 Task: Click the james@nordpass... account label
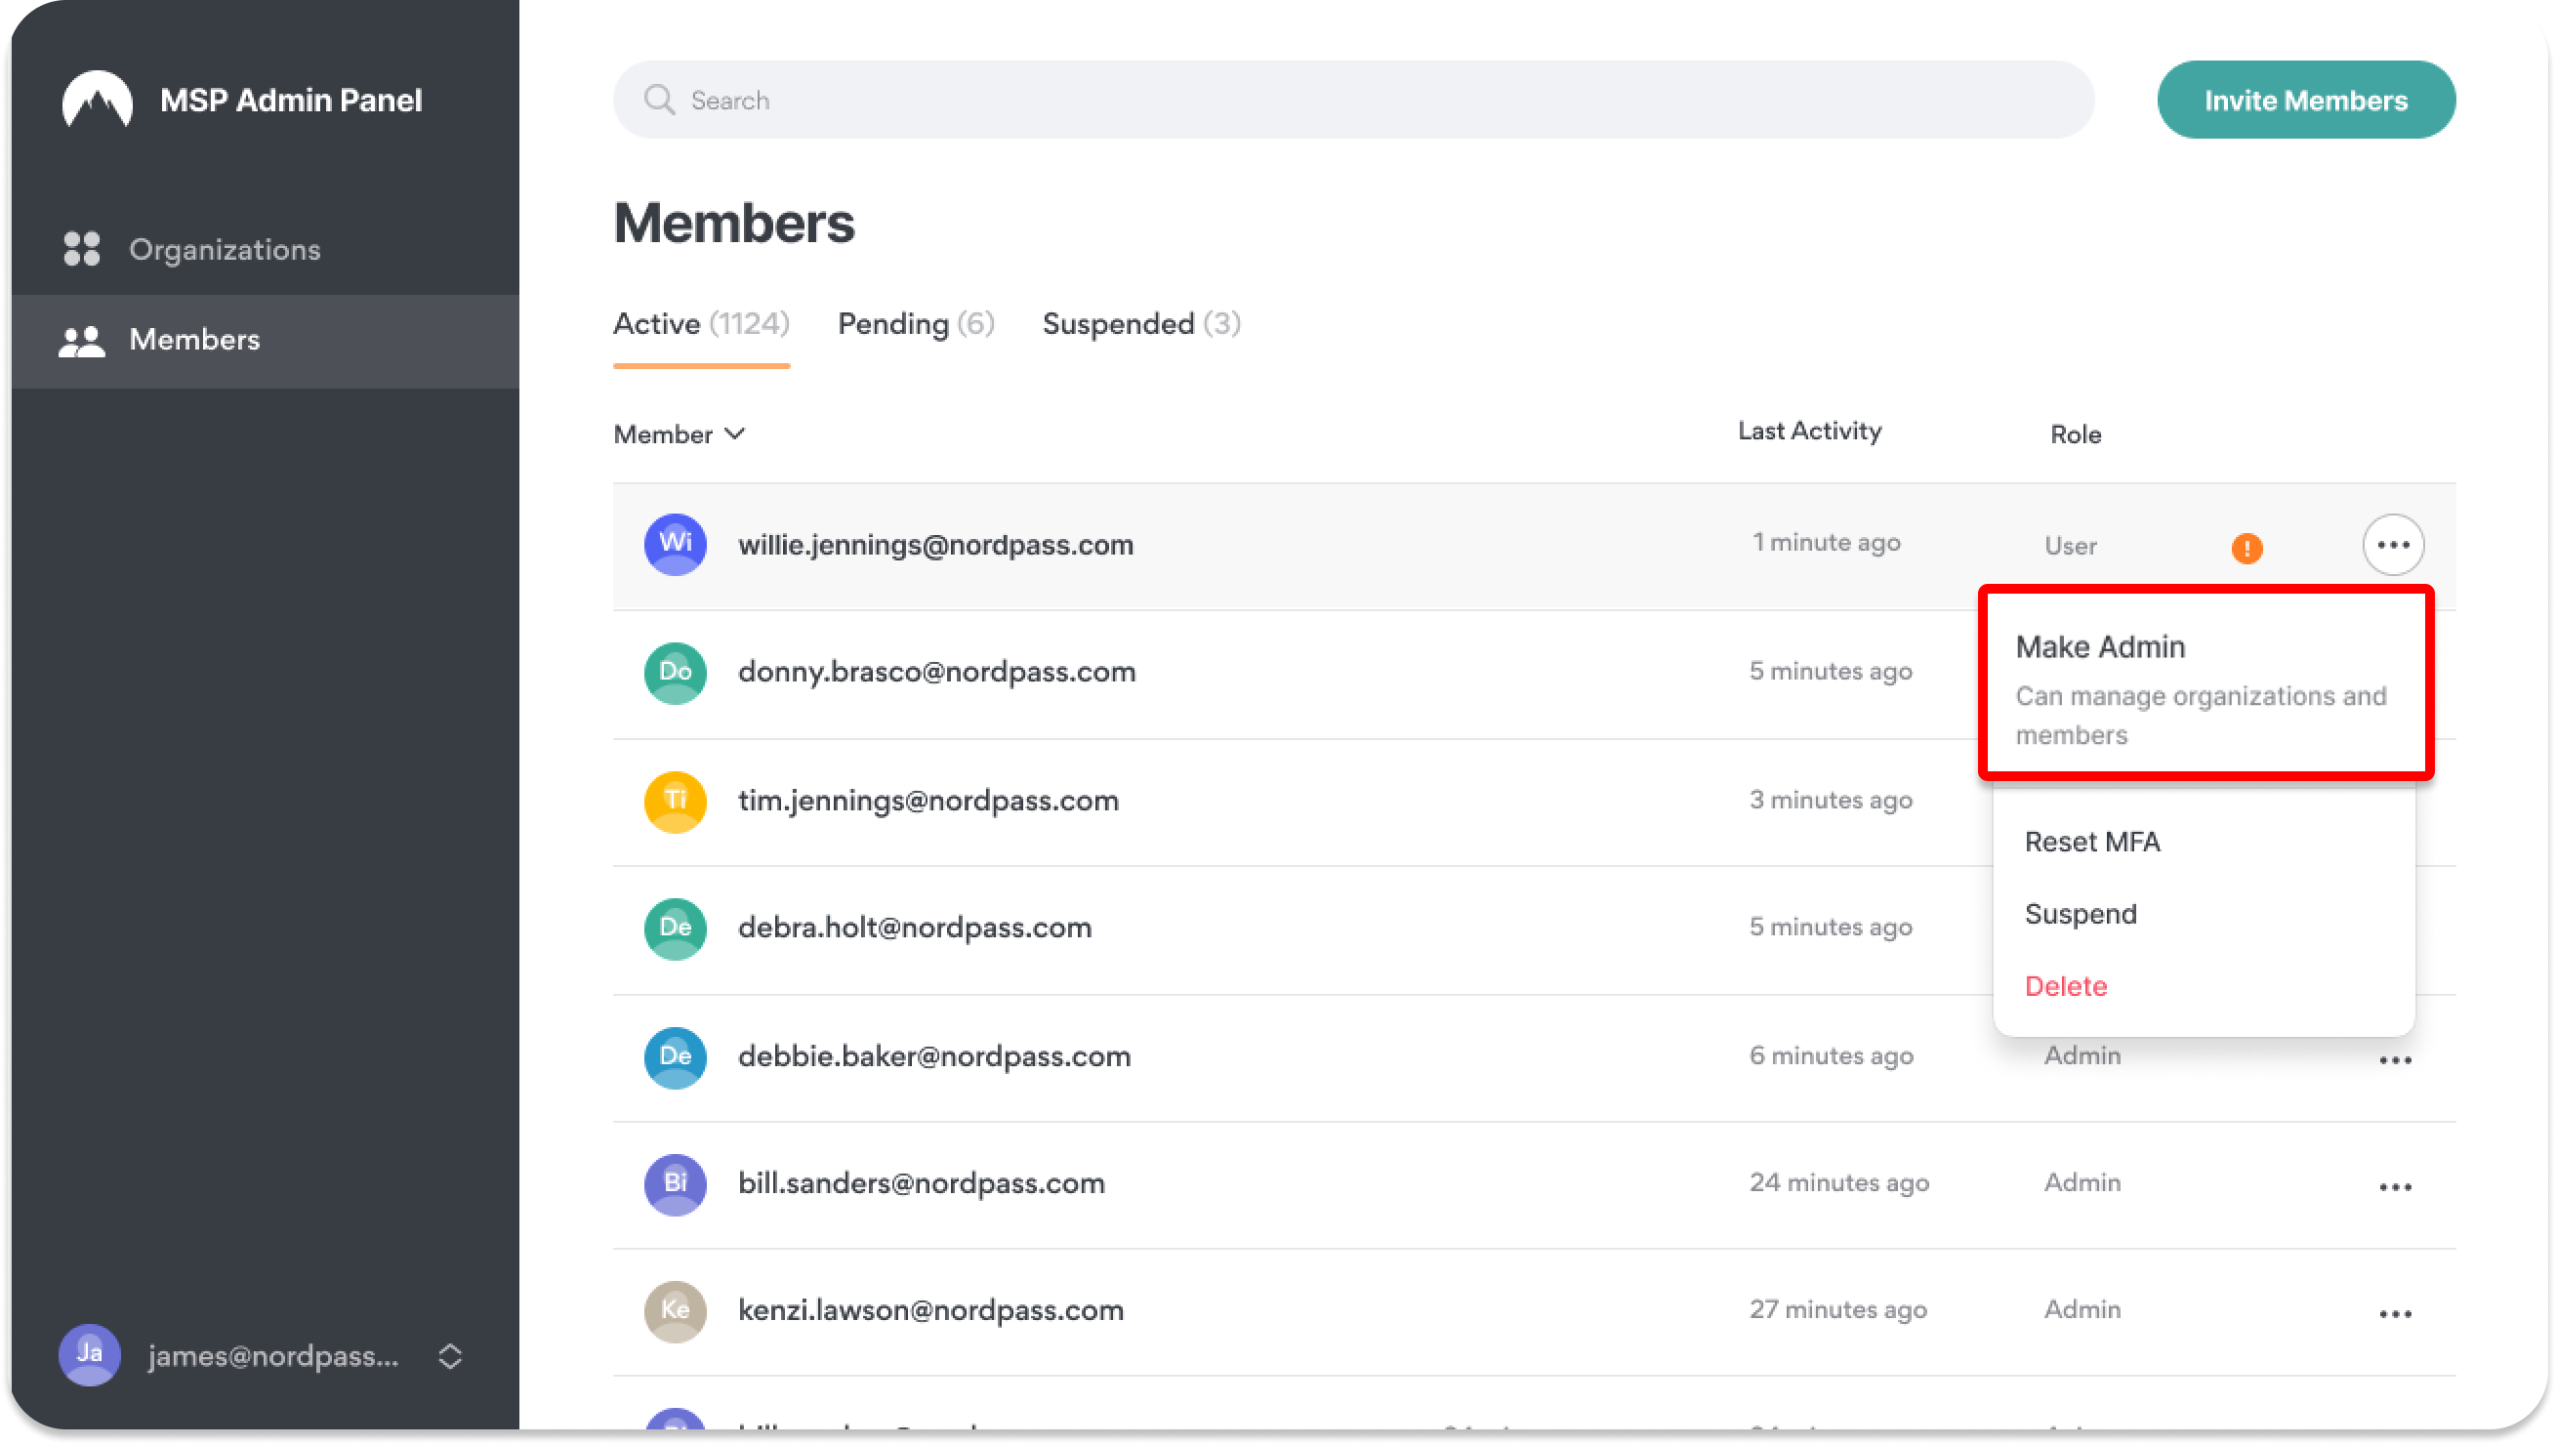(x=272, y=1356)
